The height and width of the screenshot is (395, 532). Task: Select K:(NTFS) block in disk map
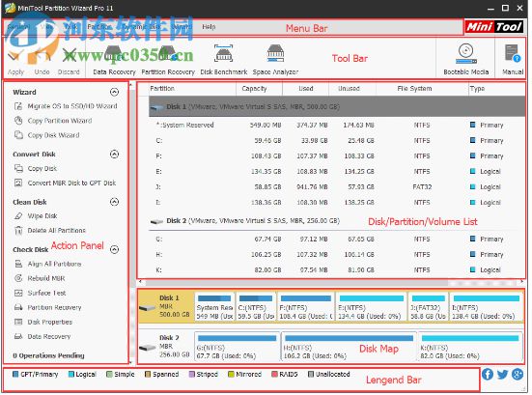470,347
